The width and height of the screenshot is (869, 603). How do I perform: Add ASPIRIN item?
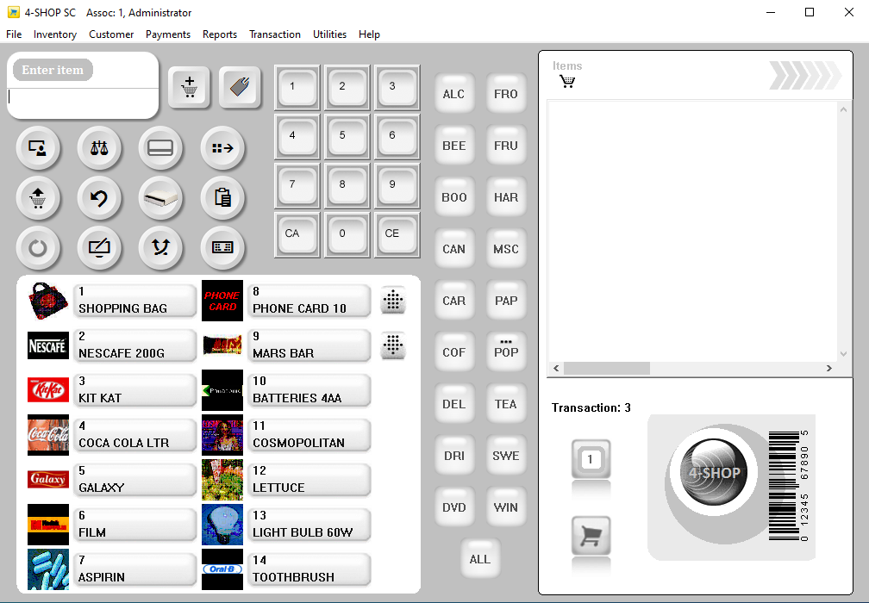point(134,569)
